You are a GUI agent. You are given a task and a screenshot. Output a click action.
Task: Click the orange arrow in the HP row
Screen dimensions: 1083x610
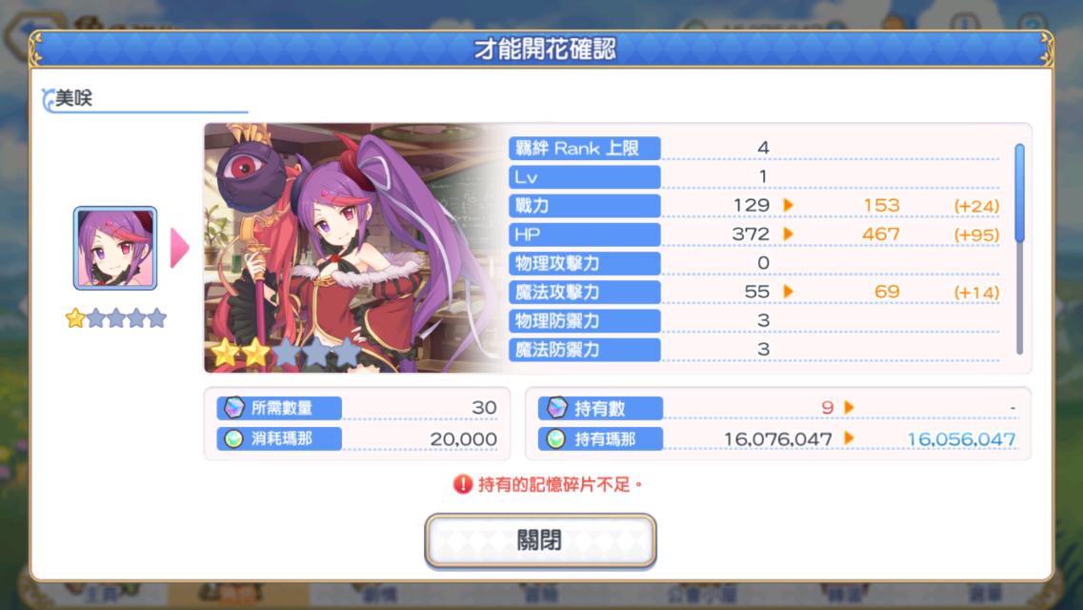[x=788, y=234]
